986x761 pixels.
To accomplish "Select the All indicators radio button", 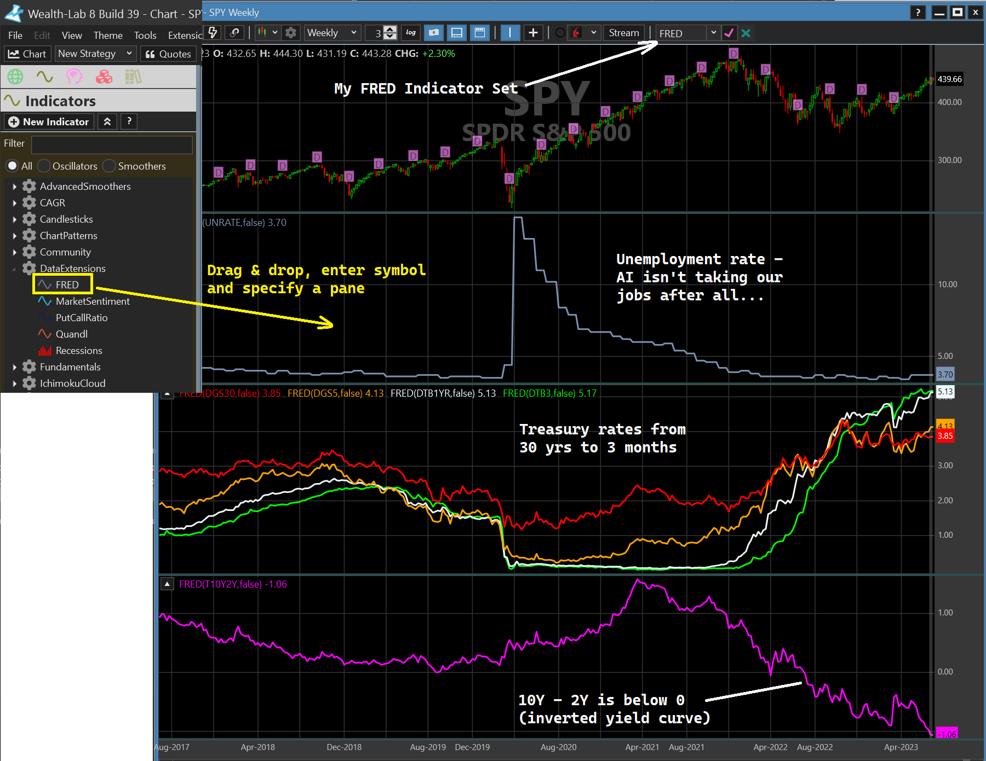I will [12, 166].
